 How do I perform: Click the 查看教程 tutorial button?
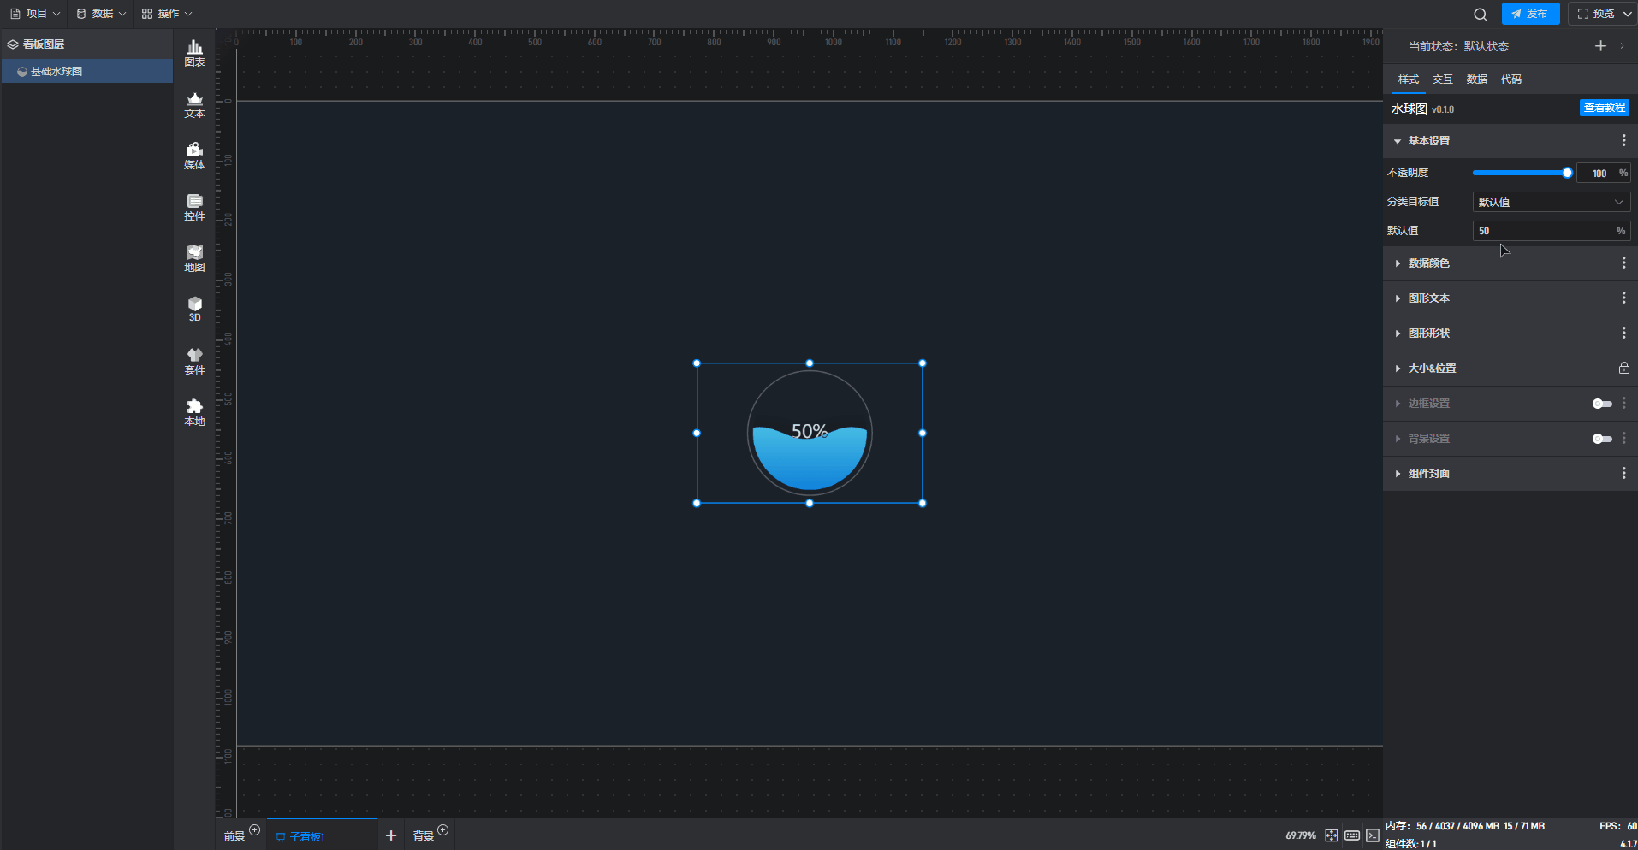coord(1604,108)
